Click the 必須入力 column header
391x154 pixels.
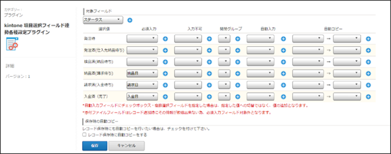pyautogui.click(x=149, y=29)
